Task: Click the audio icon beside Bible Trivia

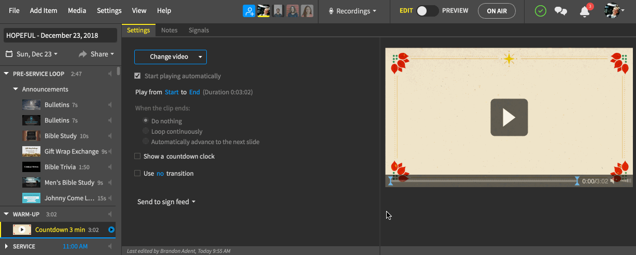Action: pyautogui.click(x=110, y=167)
